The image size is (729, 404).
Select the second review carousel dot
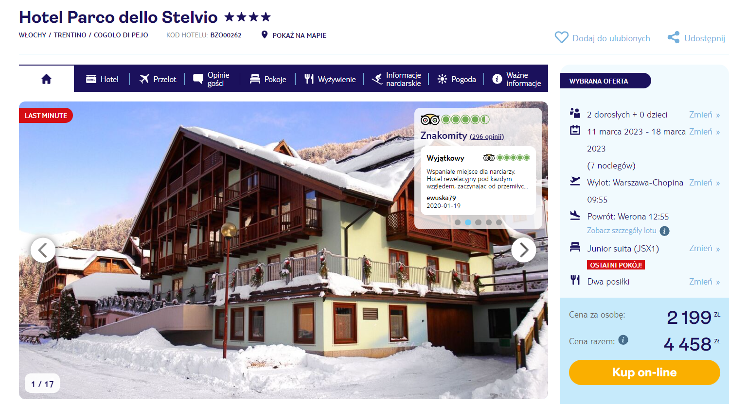click(468, 222)
